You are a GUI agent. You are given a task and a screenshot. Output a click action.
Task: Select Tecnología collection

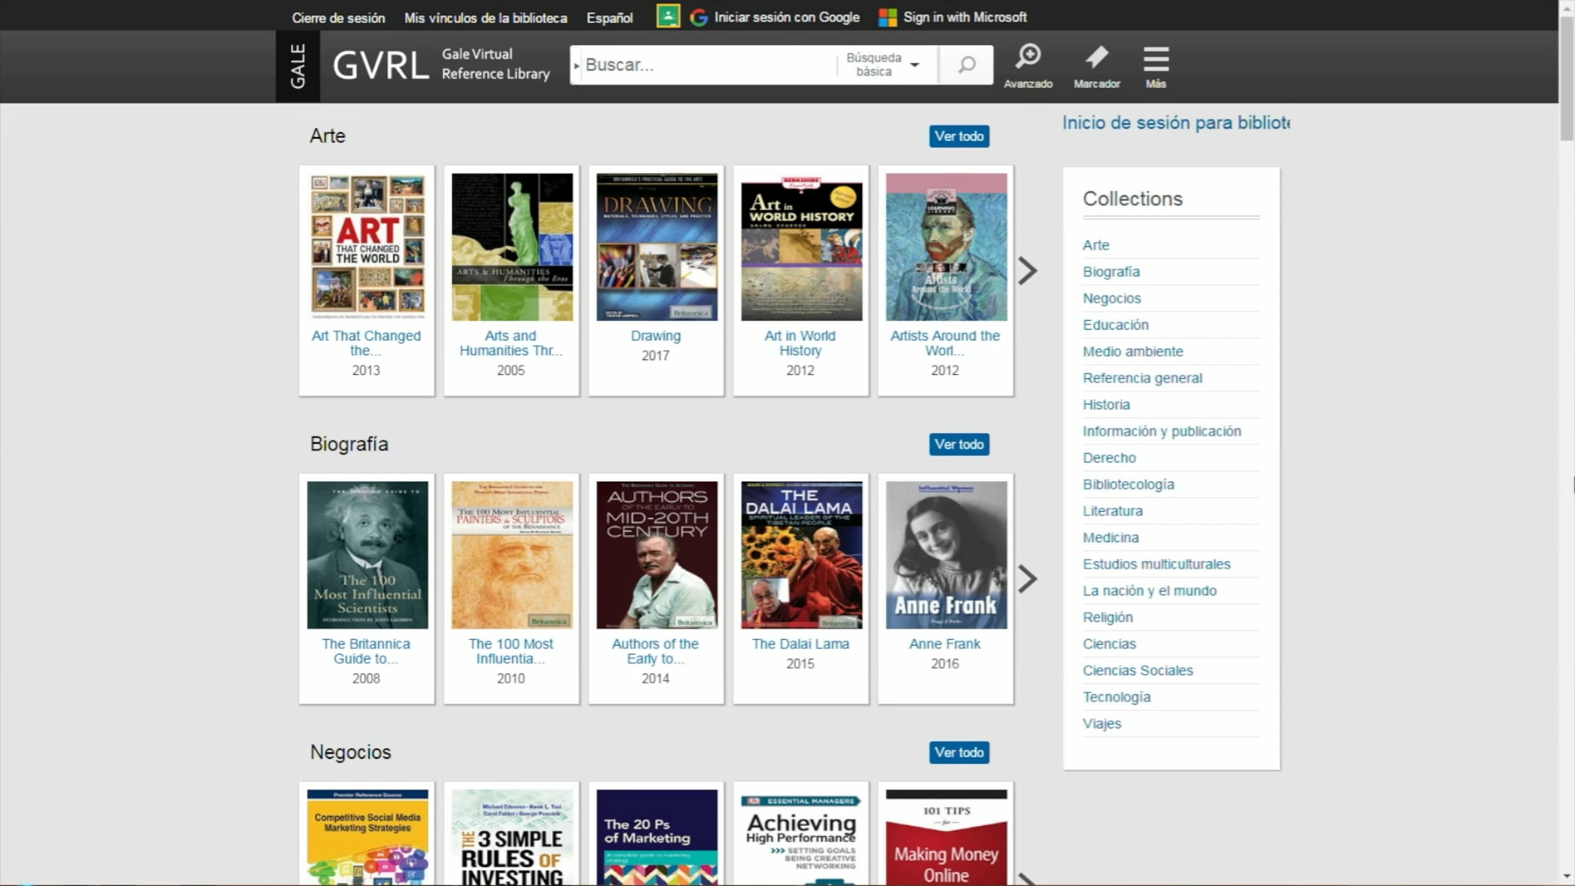1116,697
